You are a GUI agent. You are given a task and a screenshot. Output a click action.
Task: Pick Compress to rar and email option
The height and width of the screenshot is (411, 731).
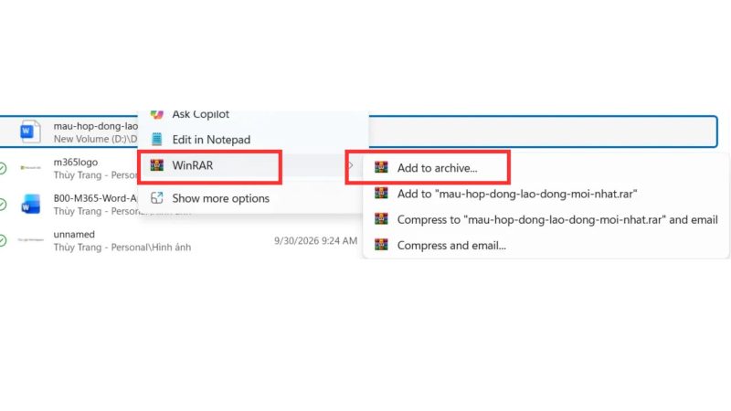click(x=557, y=219)
